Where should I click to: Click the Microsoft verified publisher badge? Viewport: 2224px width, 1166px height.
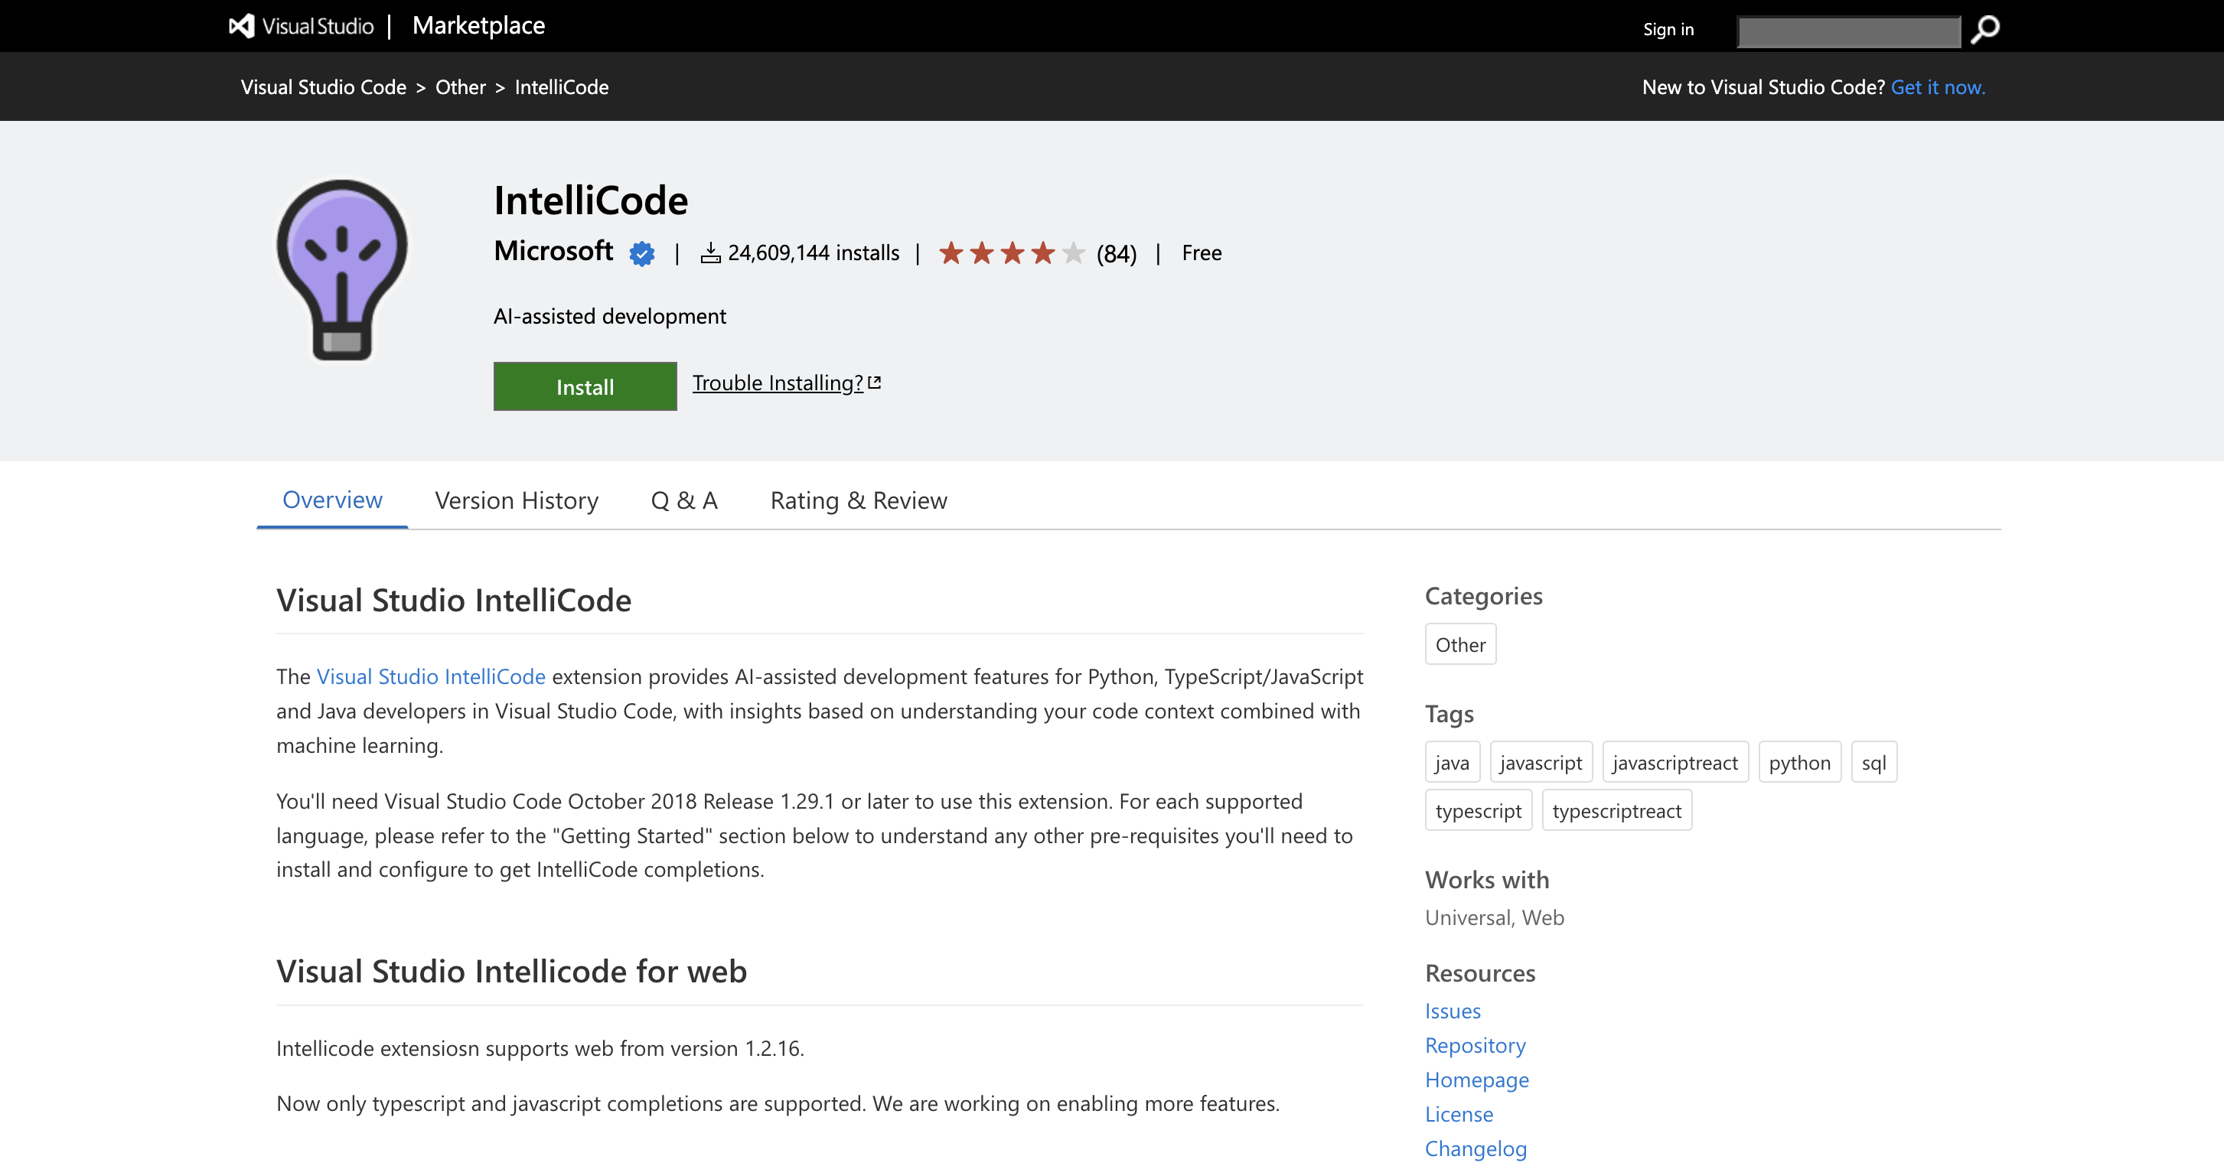pyautogui.click(x=641, y=253)
